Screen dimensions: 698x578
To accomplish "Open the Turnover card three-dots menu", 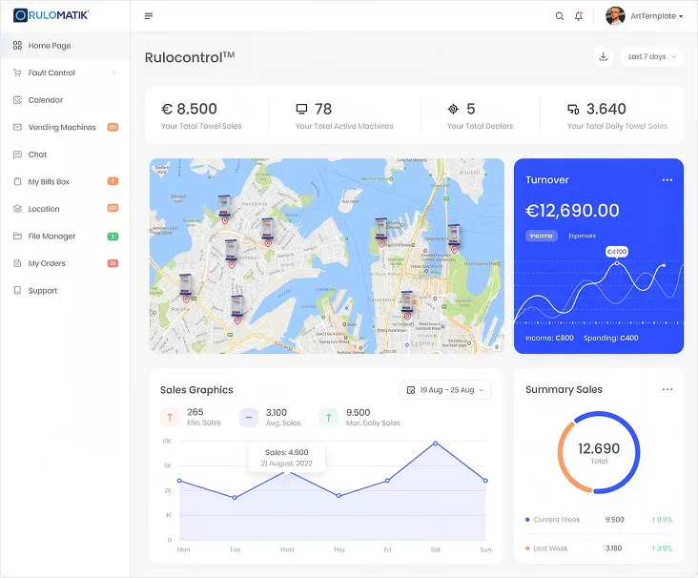I will pyautogui.click(x=667, y=180).
